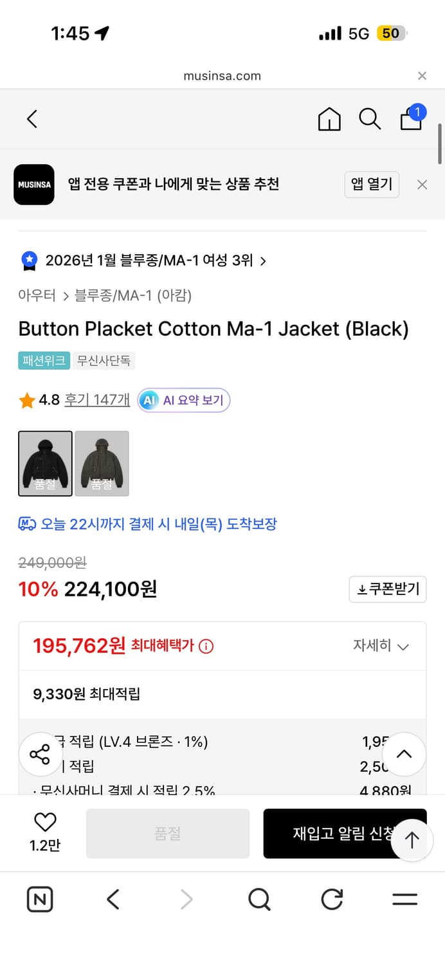Dismiss the Musinsa app banner

tap(422, 185)
